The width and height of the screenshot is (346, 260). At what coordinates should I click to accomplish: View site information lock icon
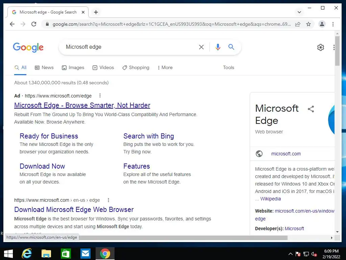(x=47, y=24)
